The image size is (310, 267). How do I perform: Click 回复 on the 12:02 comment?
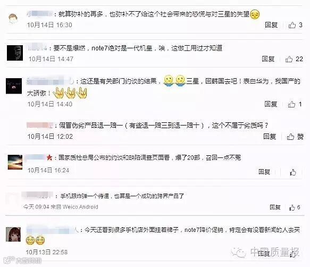pos(270,137)
